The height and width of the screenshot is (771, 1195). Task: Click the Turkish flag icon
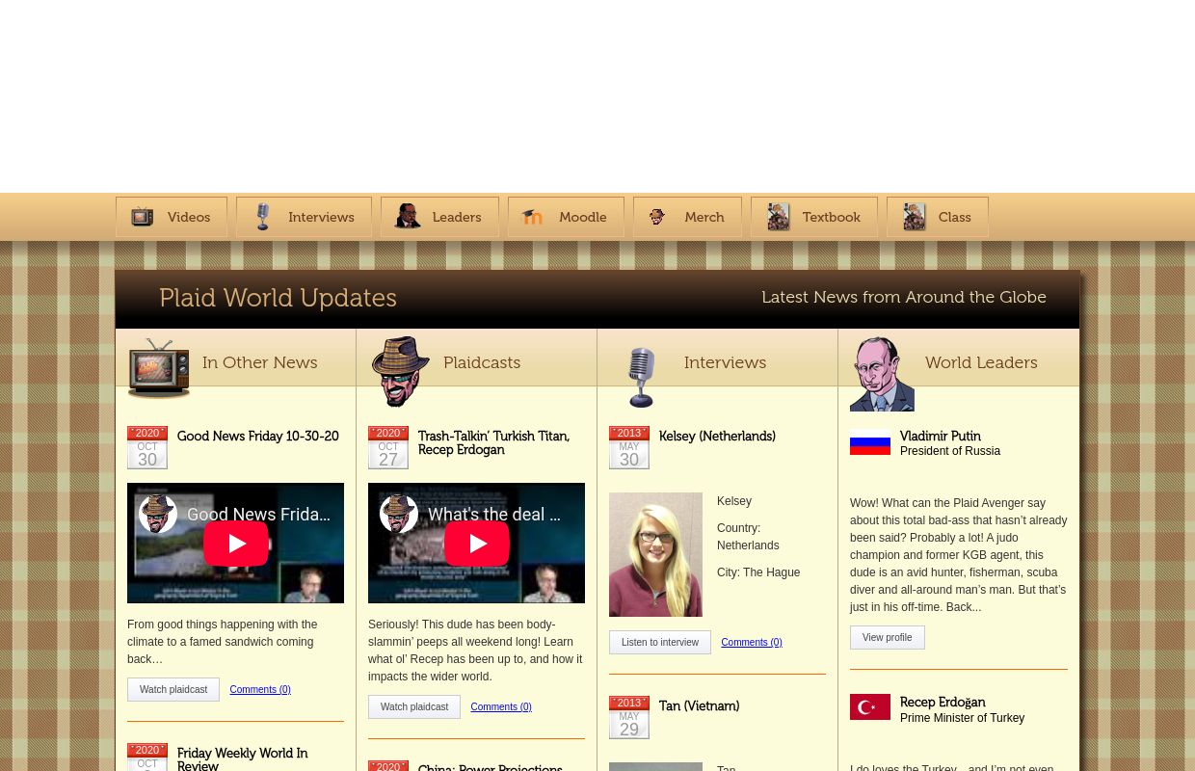click(870, 707)
